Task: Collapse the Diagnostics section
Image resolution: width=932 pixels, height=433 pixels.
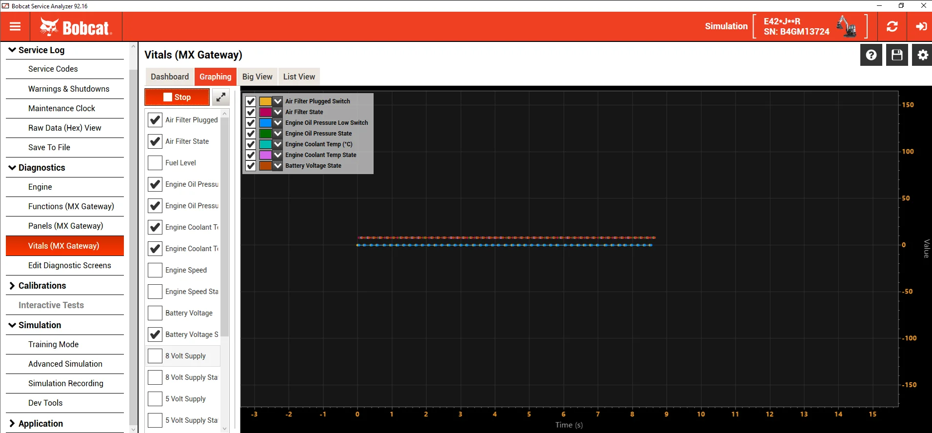Action: pos(41,168)
